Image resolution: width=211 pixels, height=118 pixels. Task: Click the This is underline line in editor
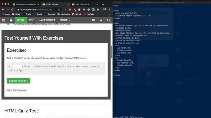point(127,43)
